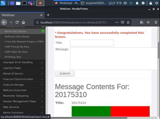Click the red color block in message
160x119 pixels.
[130, 112]
